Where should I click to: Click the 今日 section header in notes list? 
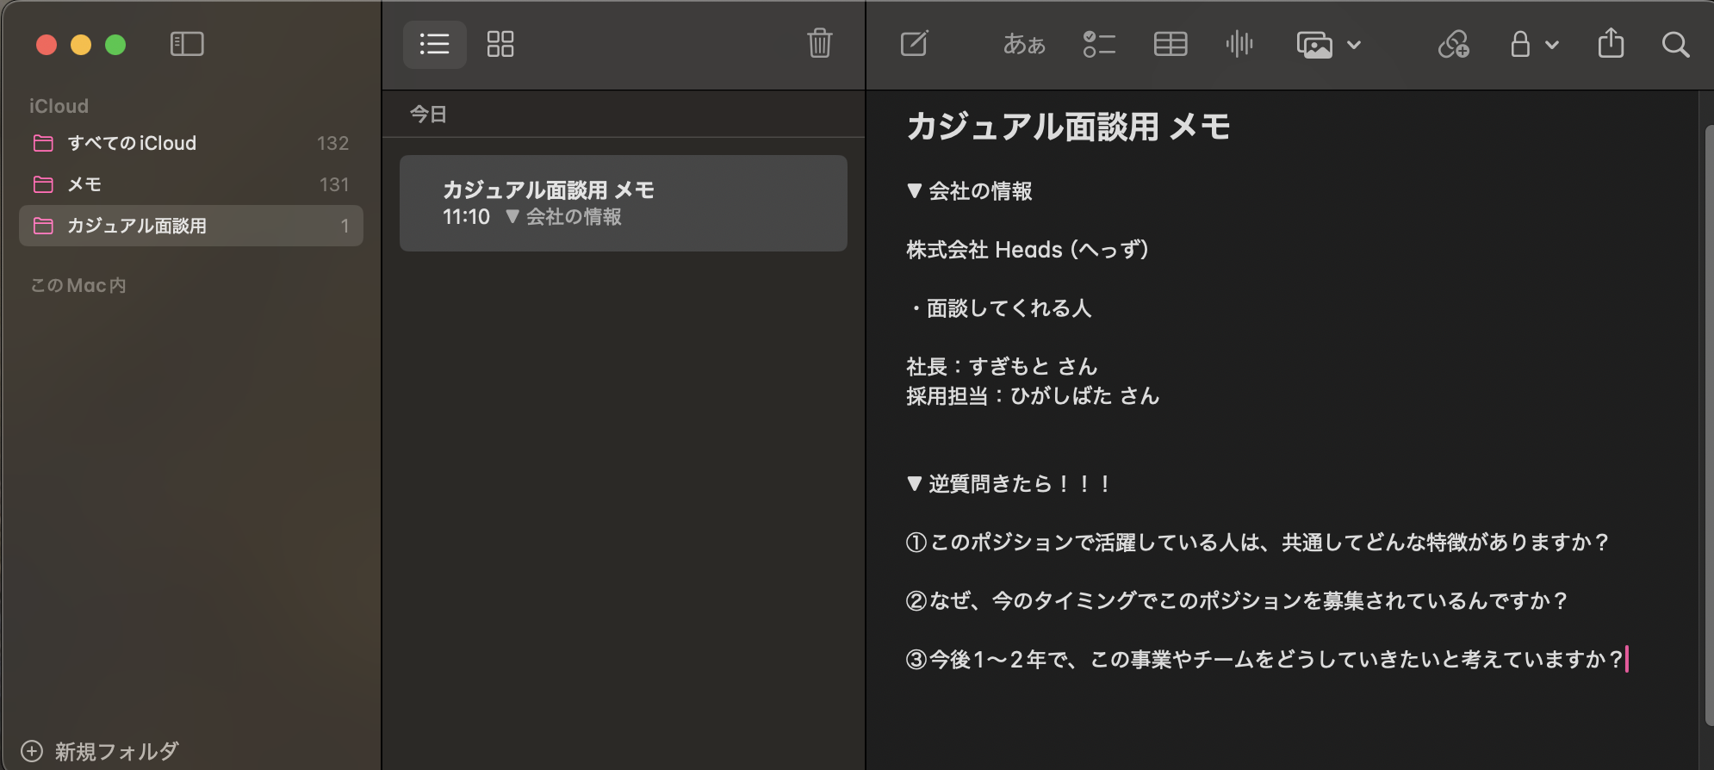pos(428,114)
